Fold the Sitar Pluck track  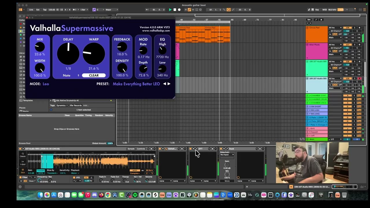(307, 45)
